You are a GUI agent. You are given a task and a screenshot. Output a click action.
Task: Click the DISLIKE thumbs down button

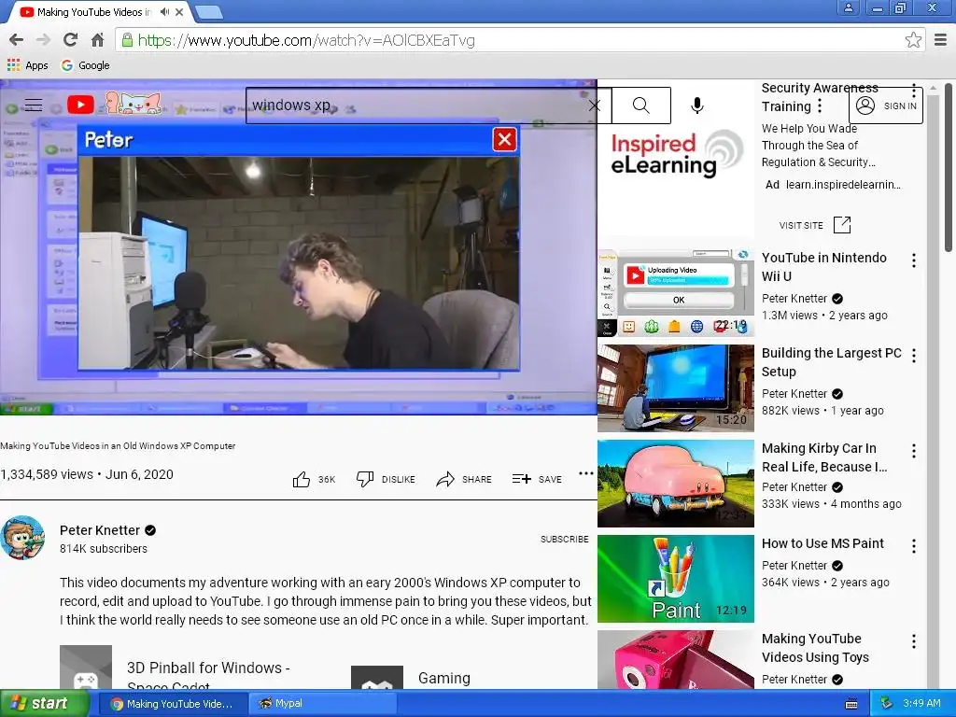(x=386, y=479)
